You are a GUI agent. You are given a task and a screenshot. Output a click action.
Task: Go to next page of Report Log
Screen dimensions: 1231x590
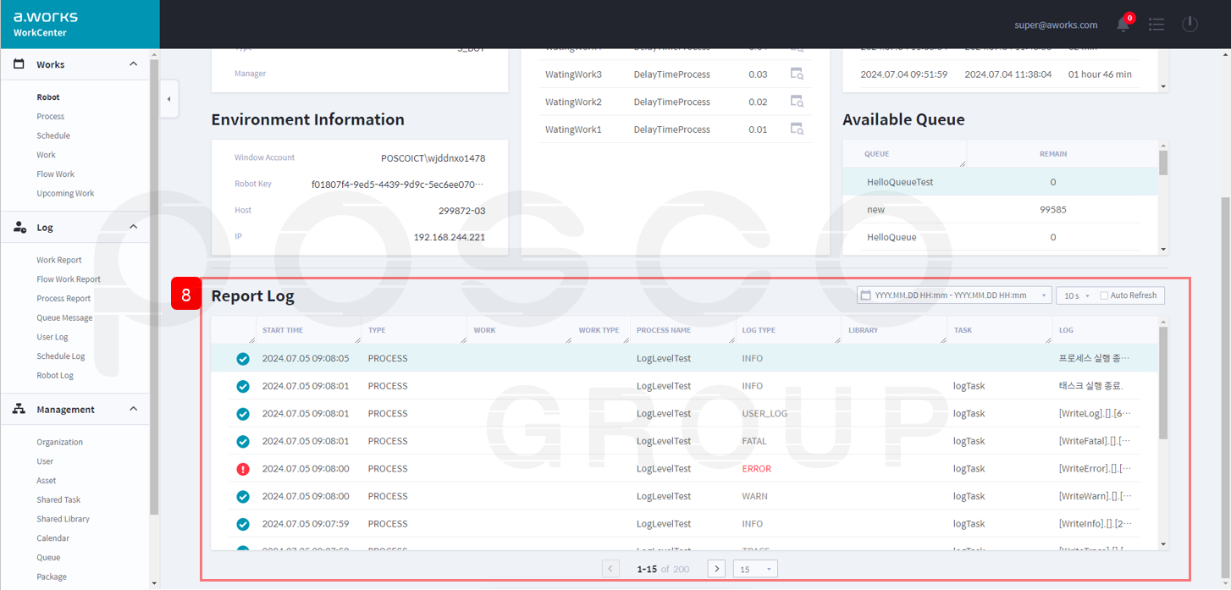716,569
